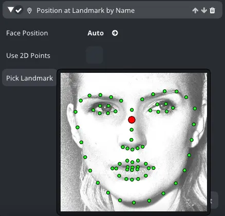Screen dimensions: 225x216
Task: Pick the top nose bridge landmark between eyes
Action: (132, 110)
